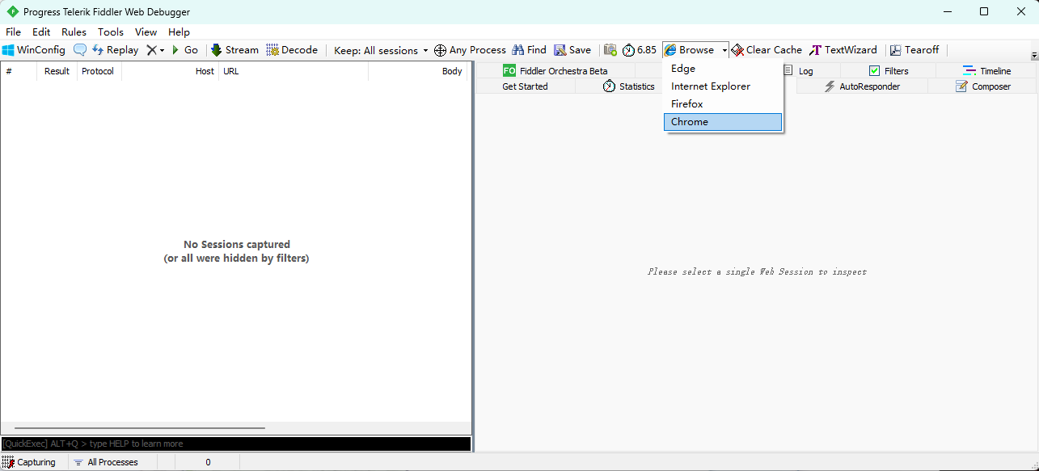Sort sessions by Host column header
1039x471 pixels.
170,71
